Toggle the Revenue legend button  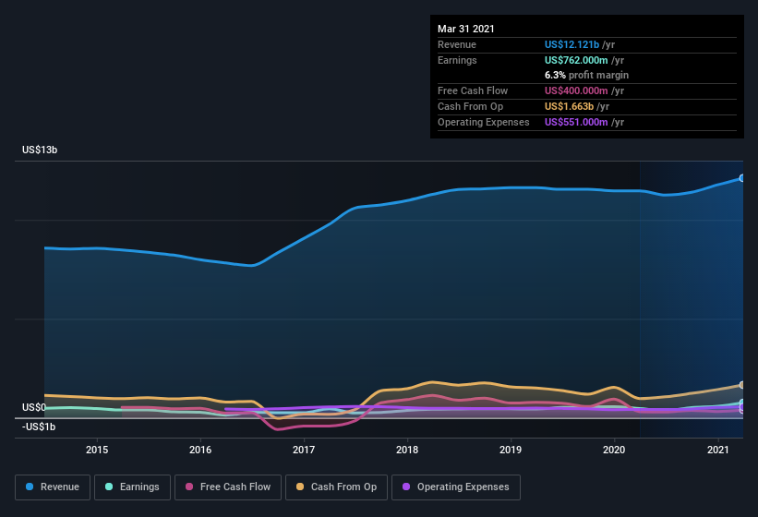click(x=53, y=487)
